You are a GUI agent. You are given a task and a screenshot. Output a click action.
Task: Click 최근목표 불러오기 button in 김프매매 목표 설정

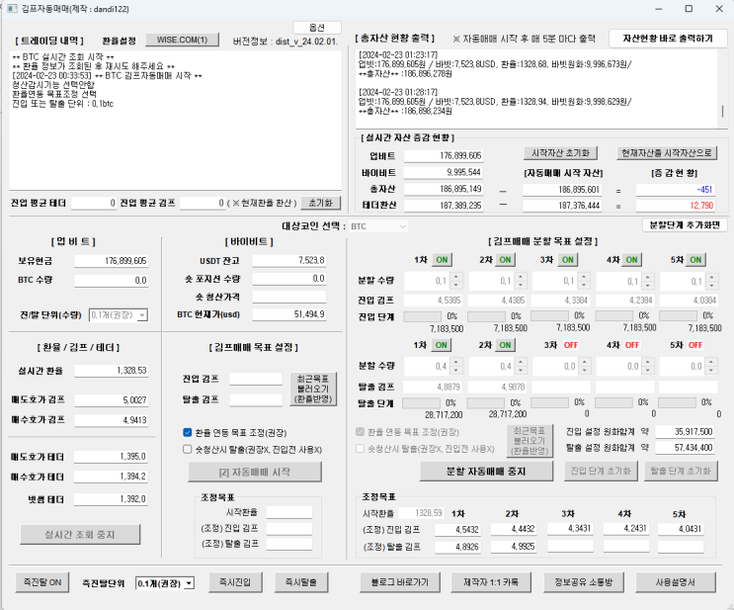pos(313,389)
